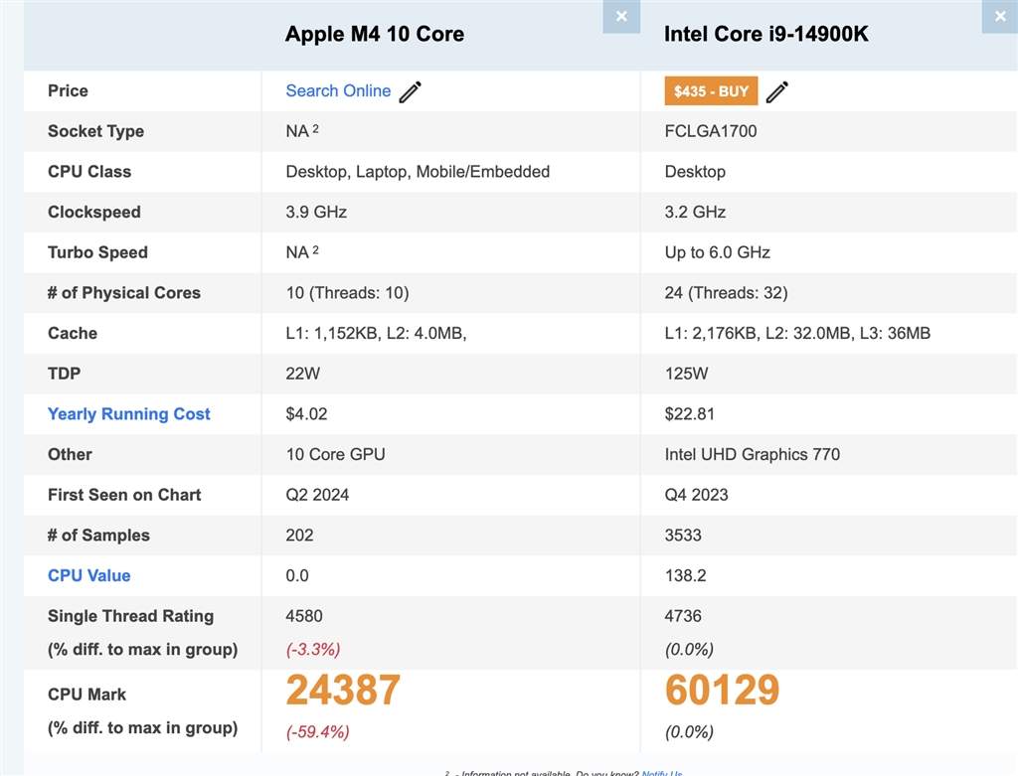Remove Apple M4 10 Core column
The height and width of the screenshot is (776, 1018).
(x=621, y=16)
